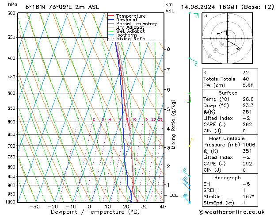Image resolution: width=278 pixels, height=215 pixels.
Task: Click the "StmSpd (kt)" label
Action: point(219,203)
